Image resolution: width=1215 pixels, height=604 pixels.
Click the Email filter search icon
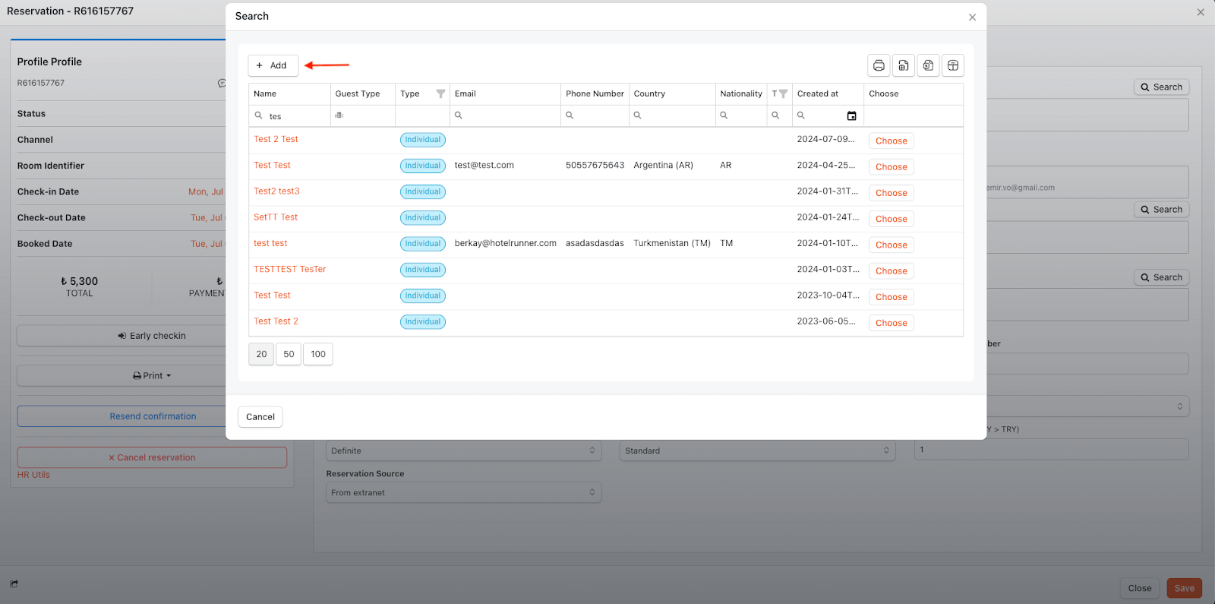click(x=459, y=115)
